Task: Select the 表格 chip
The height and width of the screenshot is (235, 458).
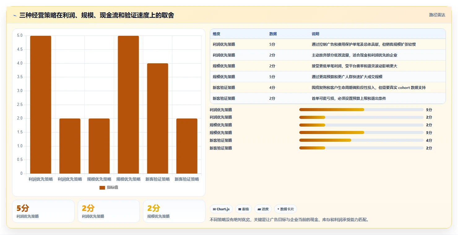Action: 244,209
